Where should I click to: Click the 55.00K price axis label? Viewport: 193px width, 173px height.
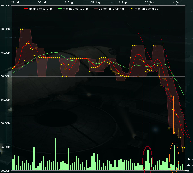(6, 147)
